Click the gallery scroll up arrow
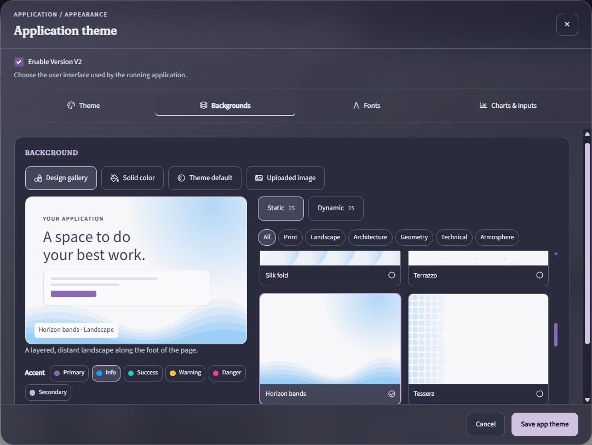This screenshot has height=445, width=592. tap(556, 253)
